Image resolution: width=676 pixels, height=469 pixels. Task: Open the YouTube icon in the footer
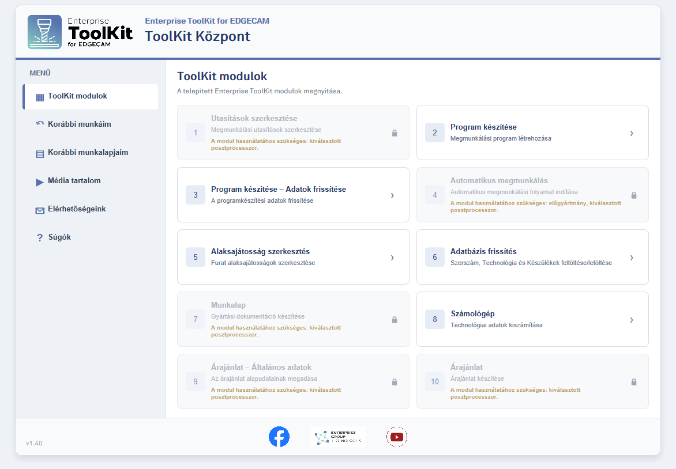(397, 437)
